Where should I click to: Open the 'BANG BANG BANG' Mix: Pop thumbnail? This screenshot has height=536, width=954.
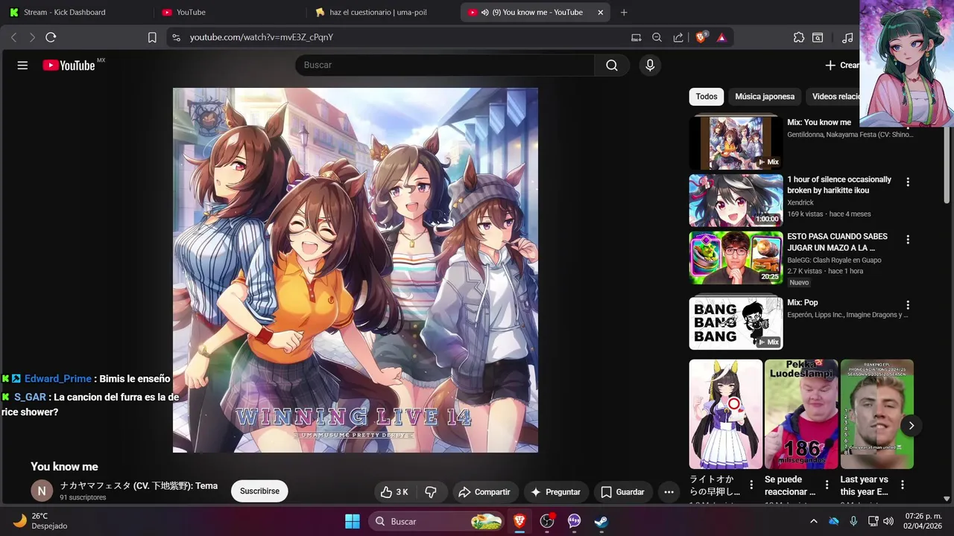click(x=736, y=323)
